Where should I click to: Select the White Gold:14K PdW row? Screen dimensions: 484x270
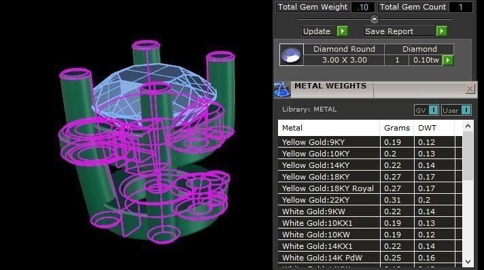click(x=370, y=258)
